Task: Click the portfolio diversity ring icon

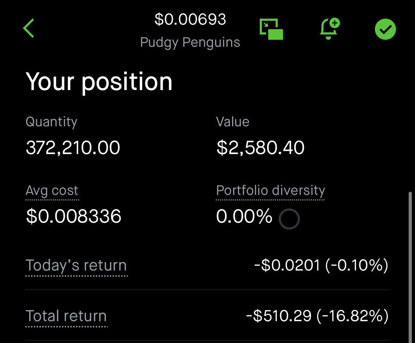Action: pos(289,219)
